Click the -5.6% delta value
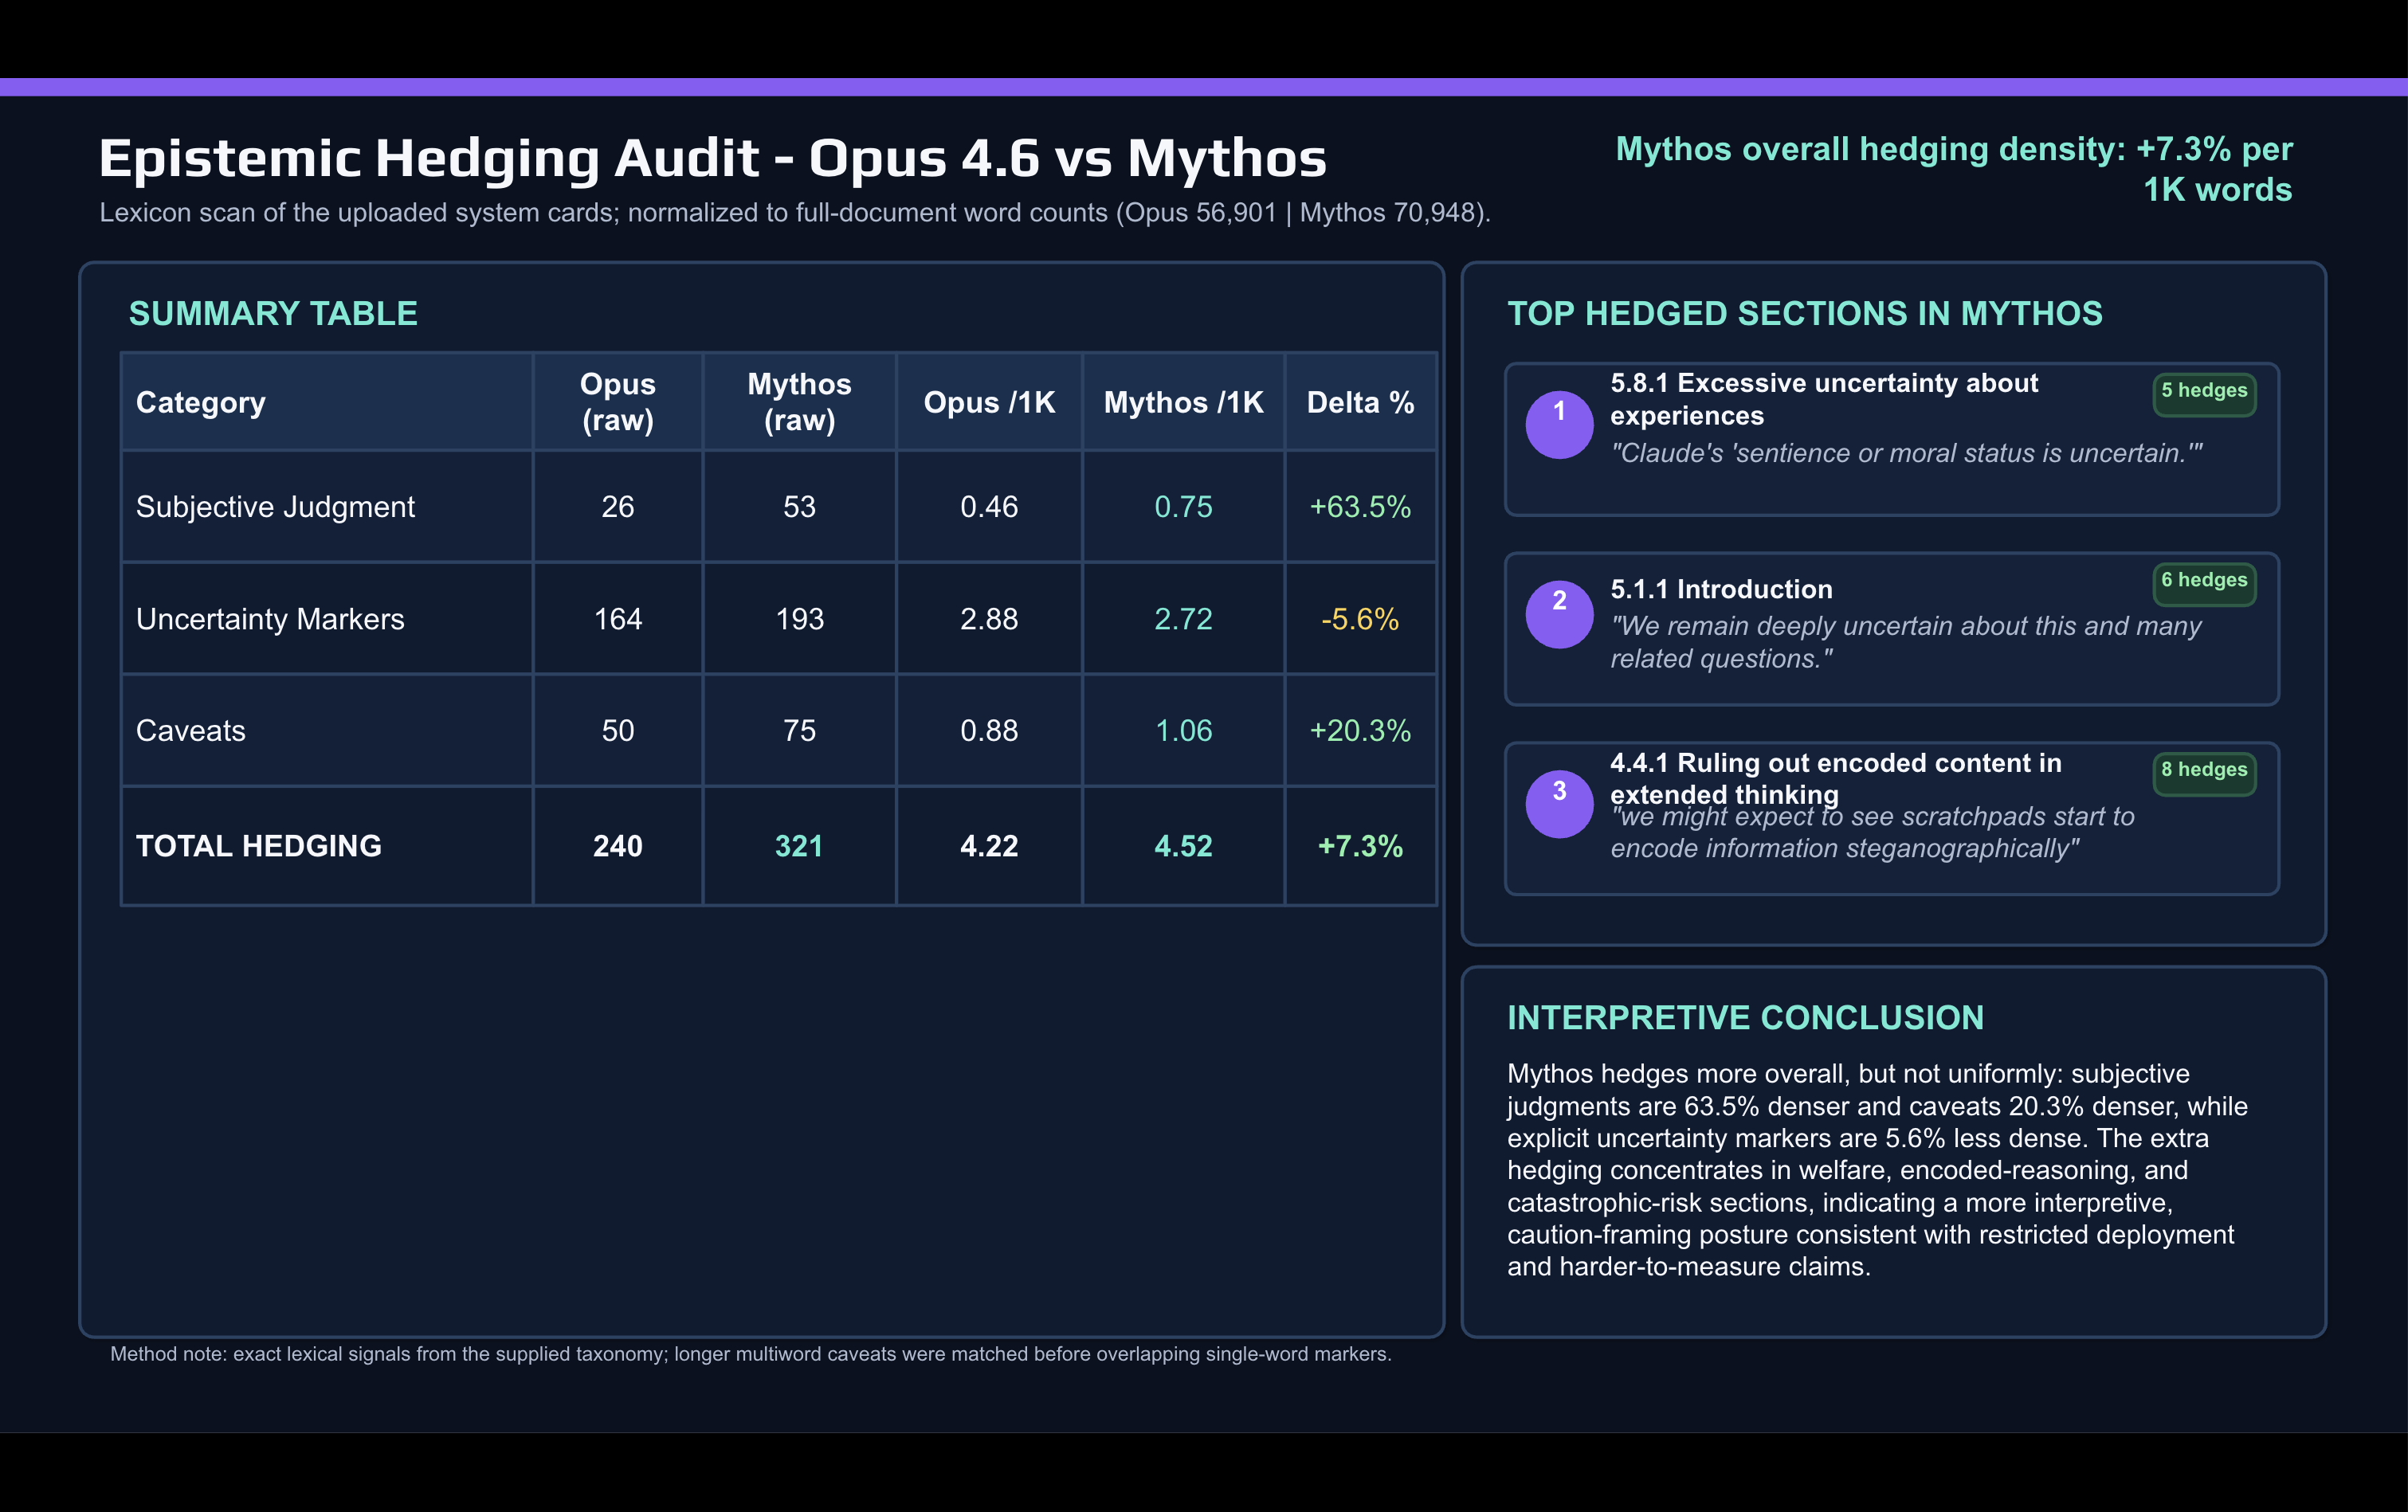This screenshot has height=1512, width=2408. coord(1359,619)
